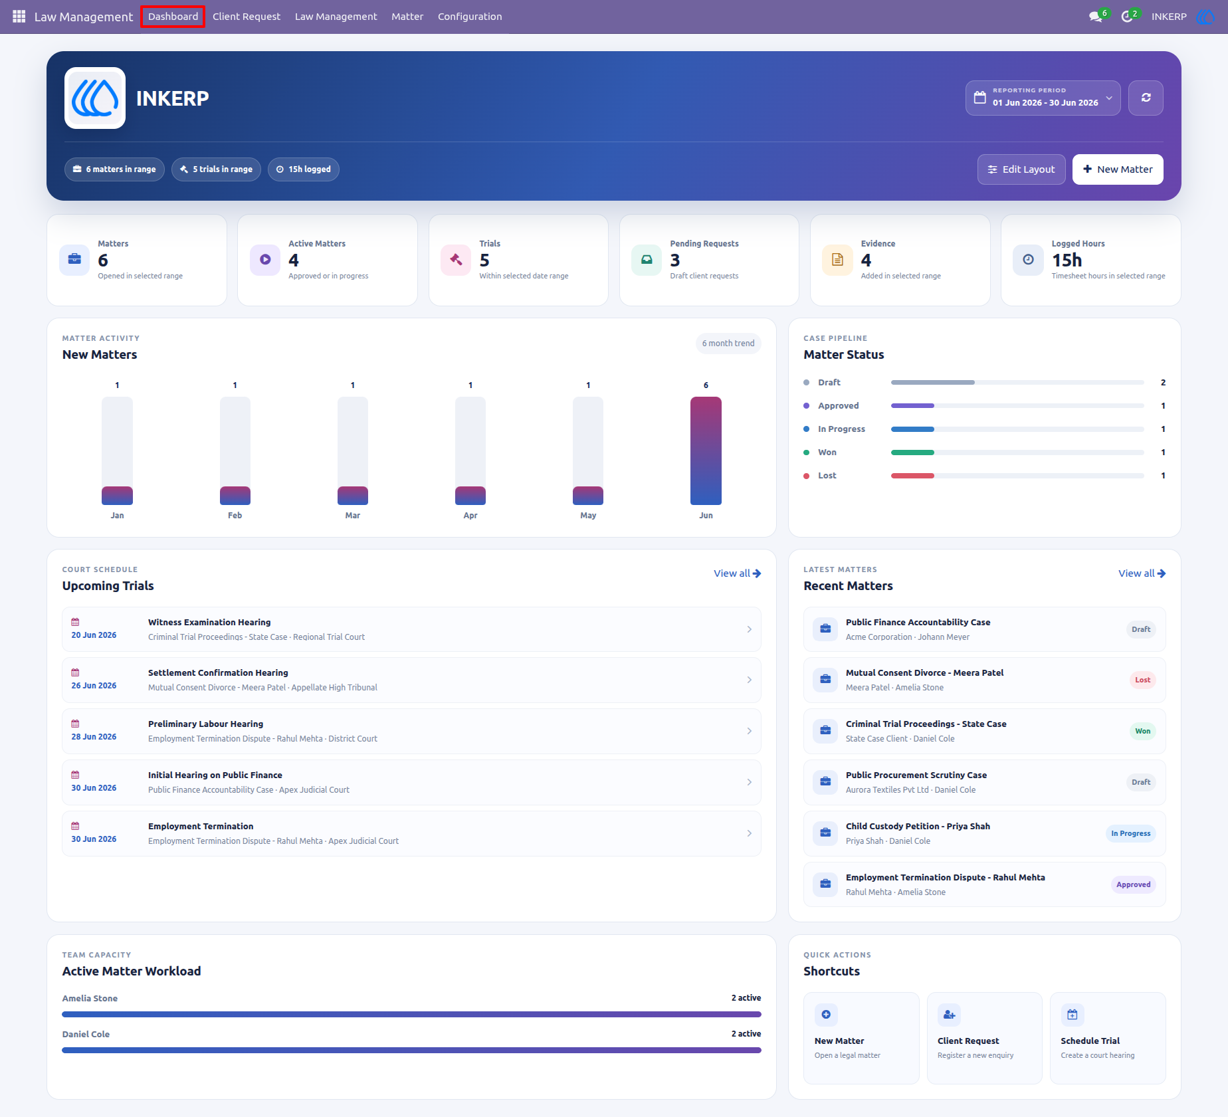Open the Configuration menu
The width and height of the screenshot is (1228, 1117).
pyautogui.click(x=470, y=17)
